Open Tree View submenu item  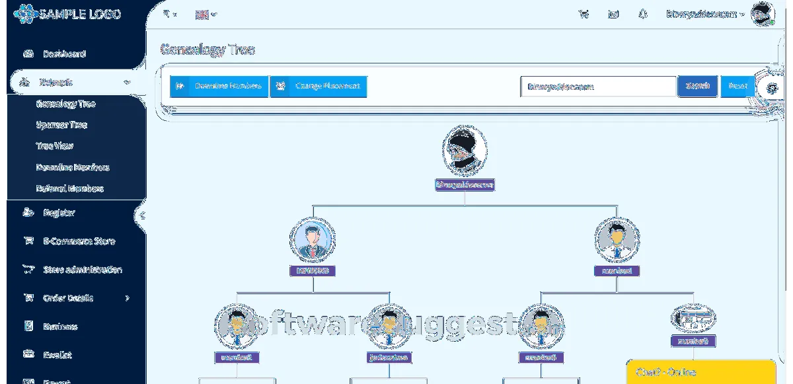click(54, 146)
